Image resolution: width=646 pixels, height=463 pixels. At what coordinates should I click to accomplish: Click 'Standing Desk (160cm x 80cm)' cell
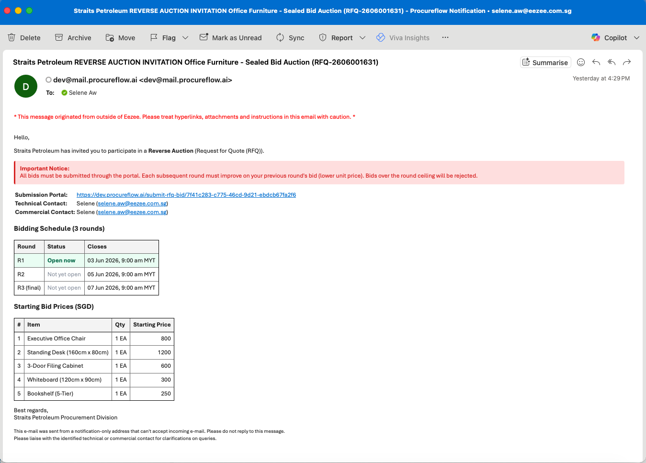click(68, 352)
